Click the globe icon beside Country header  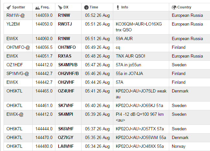tap(174, 7)
